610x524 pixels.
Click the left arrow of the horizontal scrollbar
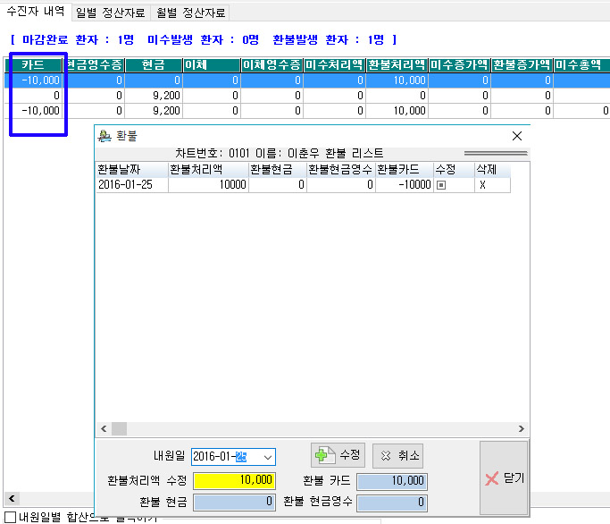tap(102, 428)
